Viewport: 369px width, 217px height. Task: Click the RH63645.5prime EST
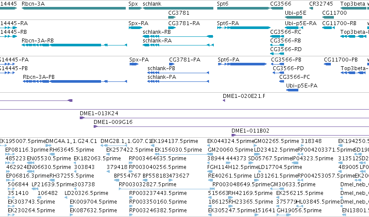52,155
